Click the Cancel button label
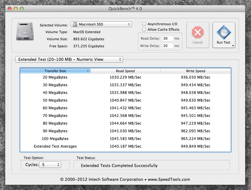The height and width of the screenshot is (190, 251). click(x=198, y=42)
